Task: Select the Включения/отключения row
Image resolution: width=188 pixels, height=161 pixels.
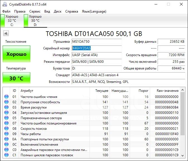Action: coord(91,144)
